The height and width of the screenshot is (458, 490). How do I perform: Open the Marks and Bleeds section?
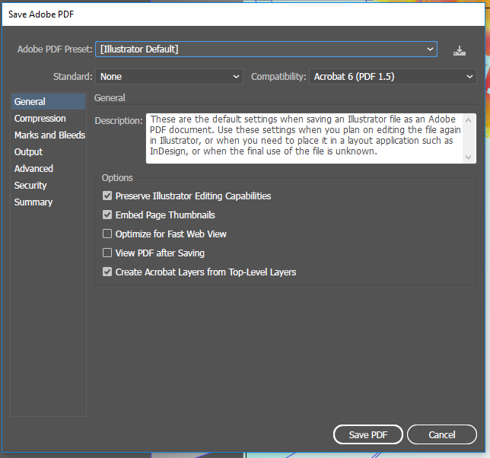tap(49, 135)
